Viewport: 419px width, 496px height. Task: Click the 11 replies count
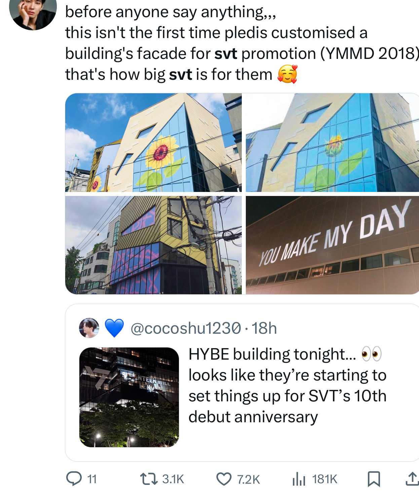pos(92,479)
